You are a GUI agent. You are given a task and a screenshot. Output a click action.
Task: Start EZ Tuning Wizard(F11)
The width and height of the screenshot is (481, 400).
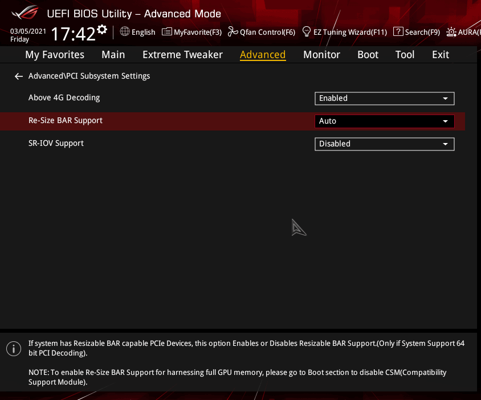350,32
